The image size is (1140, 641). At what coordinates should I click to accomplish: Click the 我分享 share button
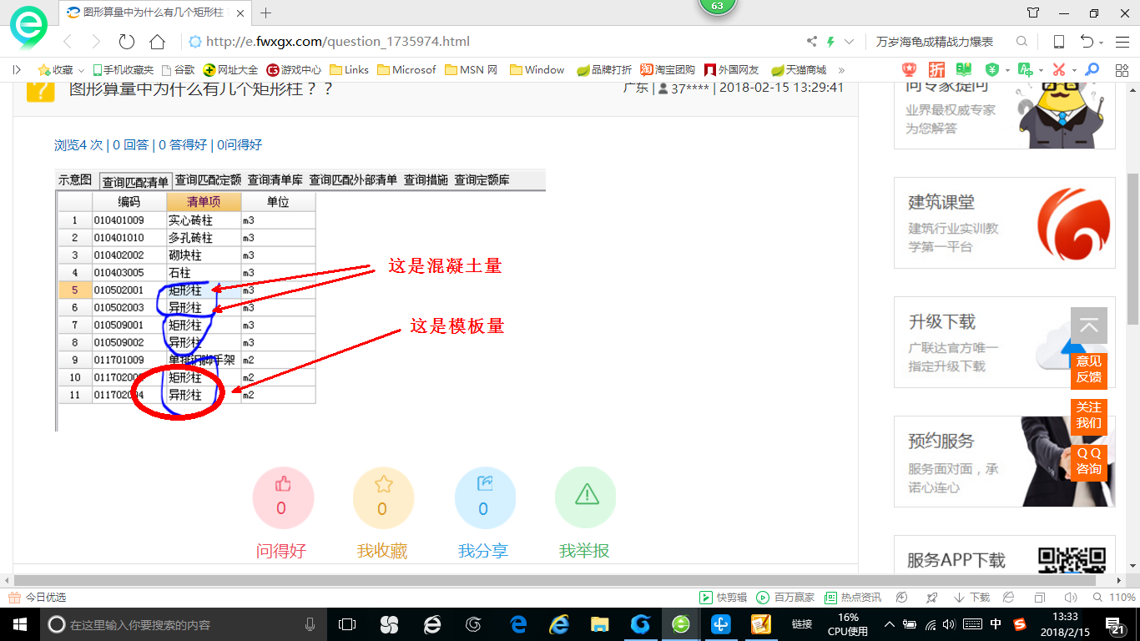(x=484, y=497)
